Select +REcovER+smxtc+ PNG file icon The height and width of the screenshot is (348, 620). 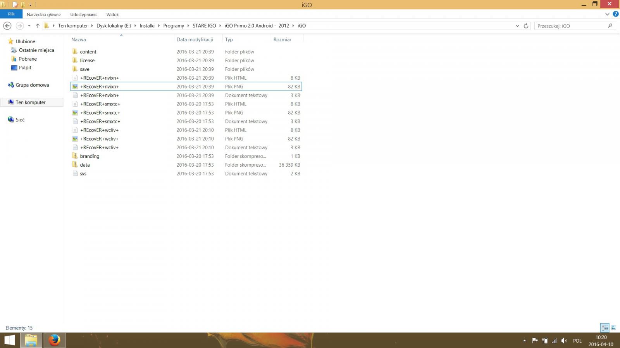tap(75, 113)
